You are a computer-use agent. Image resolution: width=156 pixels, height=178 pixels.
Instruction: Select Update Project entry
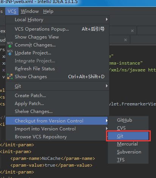click(x=57, y=53)
